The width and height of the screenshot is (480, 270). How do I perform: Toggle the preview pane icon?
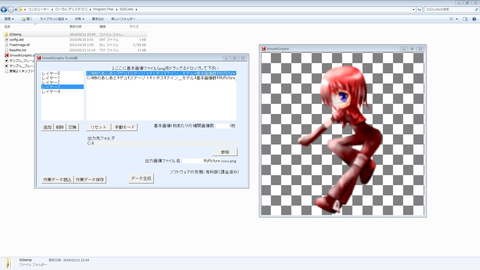point(465,19)
